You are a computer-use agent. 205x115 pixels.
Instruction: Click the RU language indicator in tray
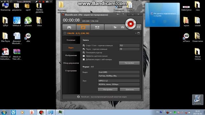coord(158,112)
